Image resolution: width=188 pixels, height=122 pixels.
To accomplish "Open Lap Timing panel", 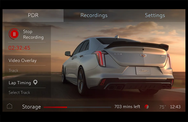I will [20, 83].
